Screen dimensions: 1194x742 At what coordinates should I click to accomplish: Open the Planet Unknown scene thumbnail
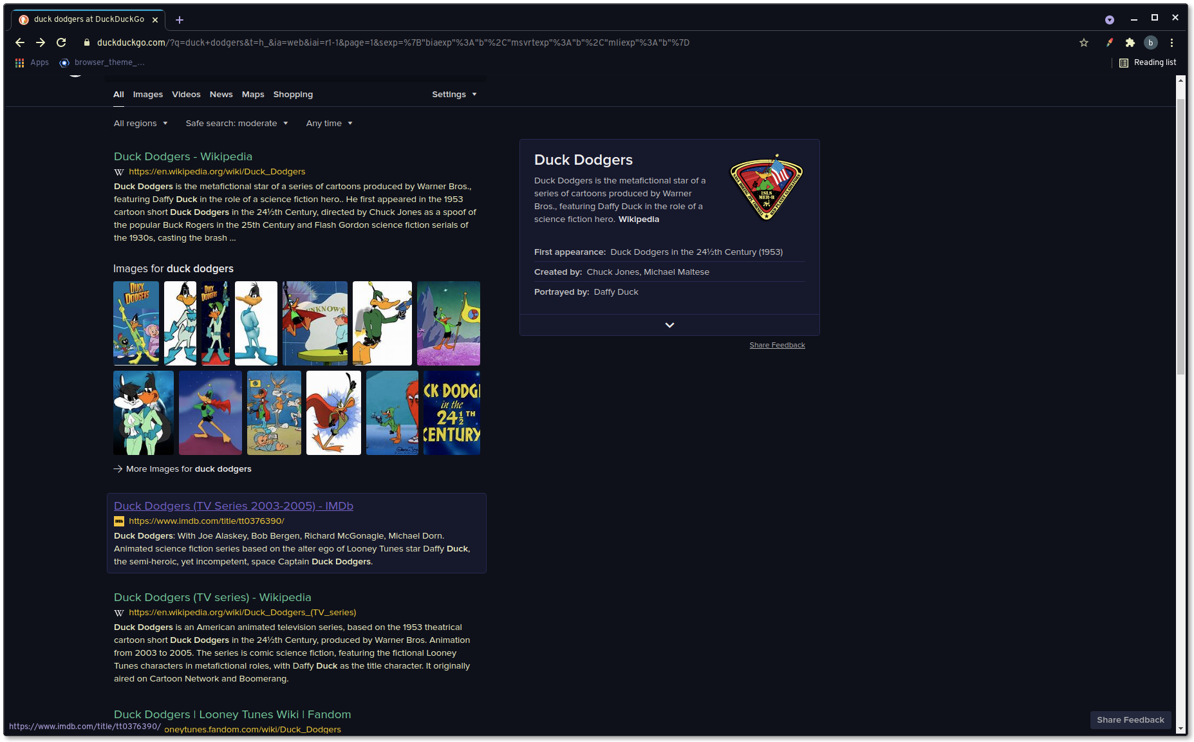(x=315, y=323)
